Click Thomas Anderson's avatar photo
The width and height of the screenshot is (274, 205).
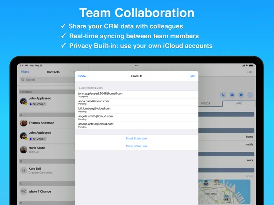tap(24, 123)
